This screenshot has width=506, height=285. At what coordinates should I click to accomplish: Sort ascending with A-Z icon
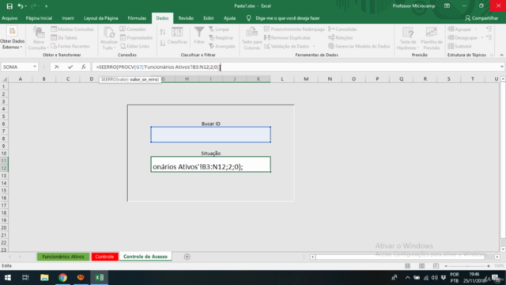[163, 32]
